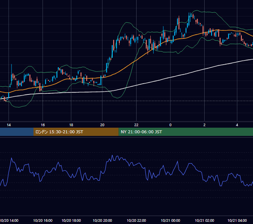Click the 10/21 00:00 date label

170,220
